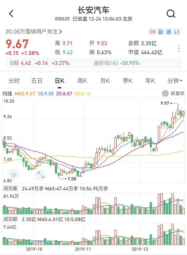Tap the 换 0.63% turnover rate

coord(100,52)
